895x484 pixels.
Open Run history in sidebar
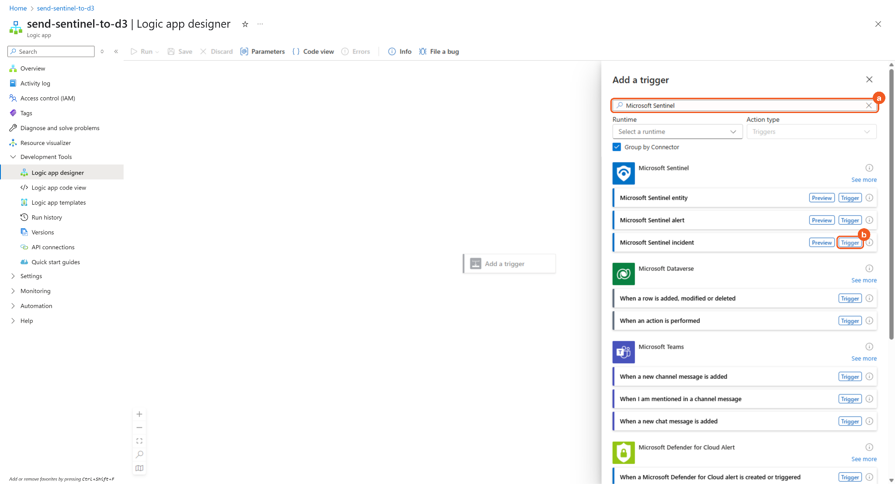click(x=47, y=217)
